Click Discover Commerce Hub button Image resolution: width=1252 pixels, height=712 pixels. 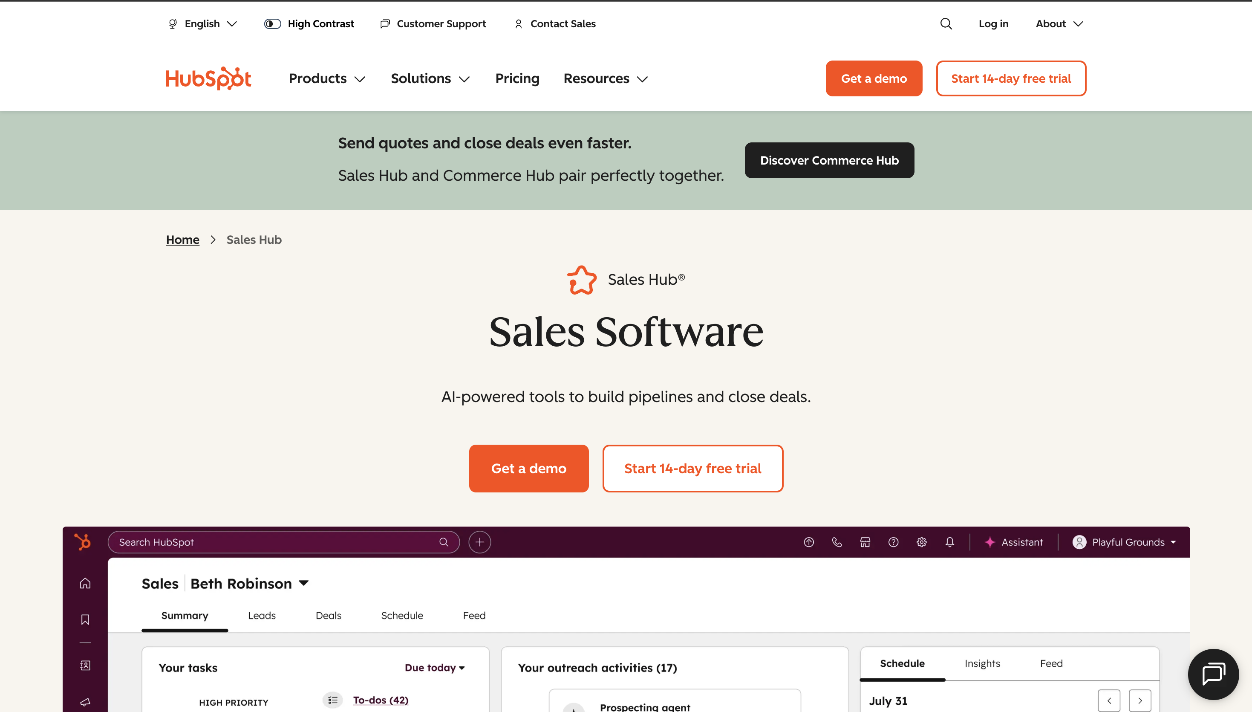[x=829, y=160]
